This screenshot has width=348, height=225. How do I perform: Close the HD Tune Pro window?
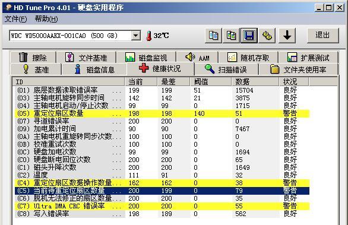(340, 8)
